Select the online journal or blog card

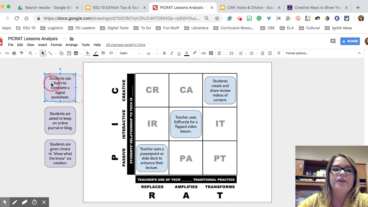pyautogui.click(x=60, y=121)
